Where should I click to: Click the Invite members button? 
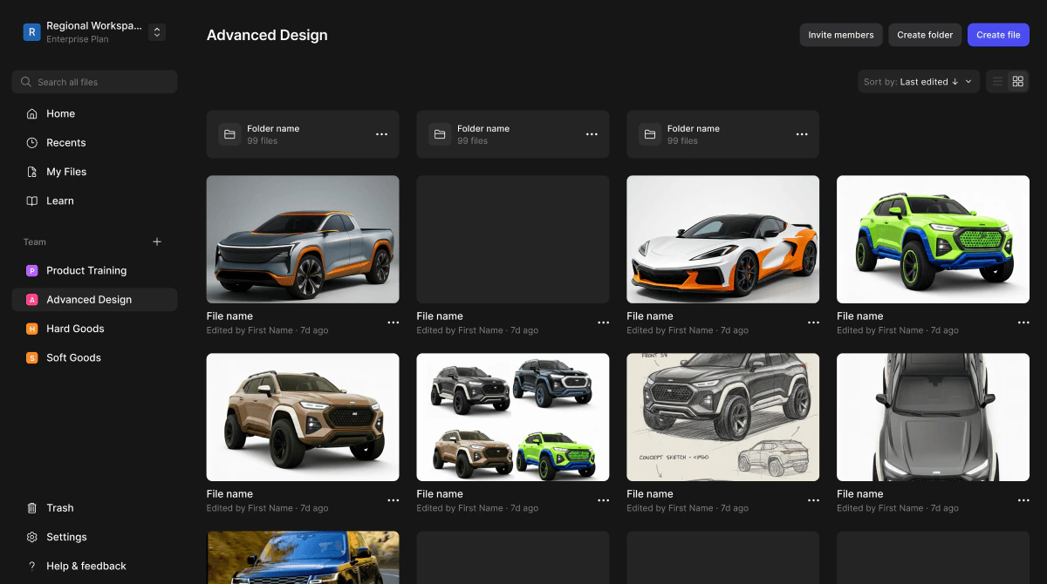841,35
